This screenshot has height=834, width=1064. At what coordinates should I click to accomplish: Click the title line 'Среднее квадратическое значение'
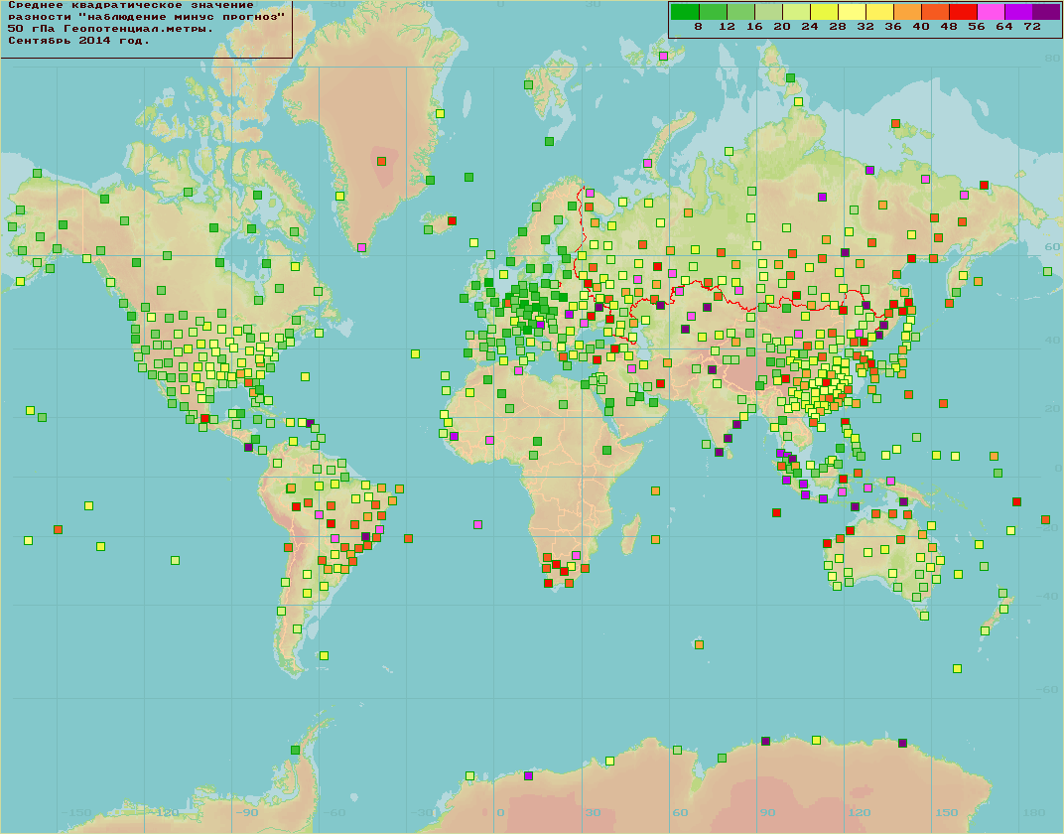(x=131, y=5)
